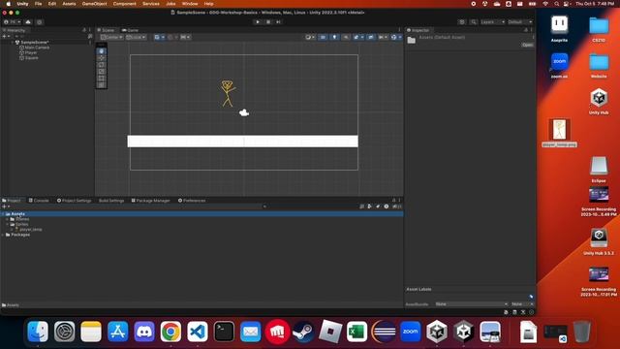The height and width of the screenshot is (349, 620).
Task: Open the Component menu
Action: pyautogui.click(x=124, y=4)
